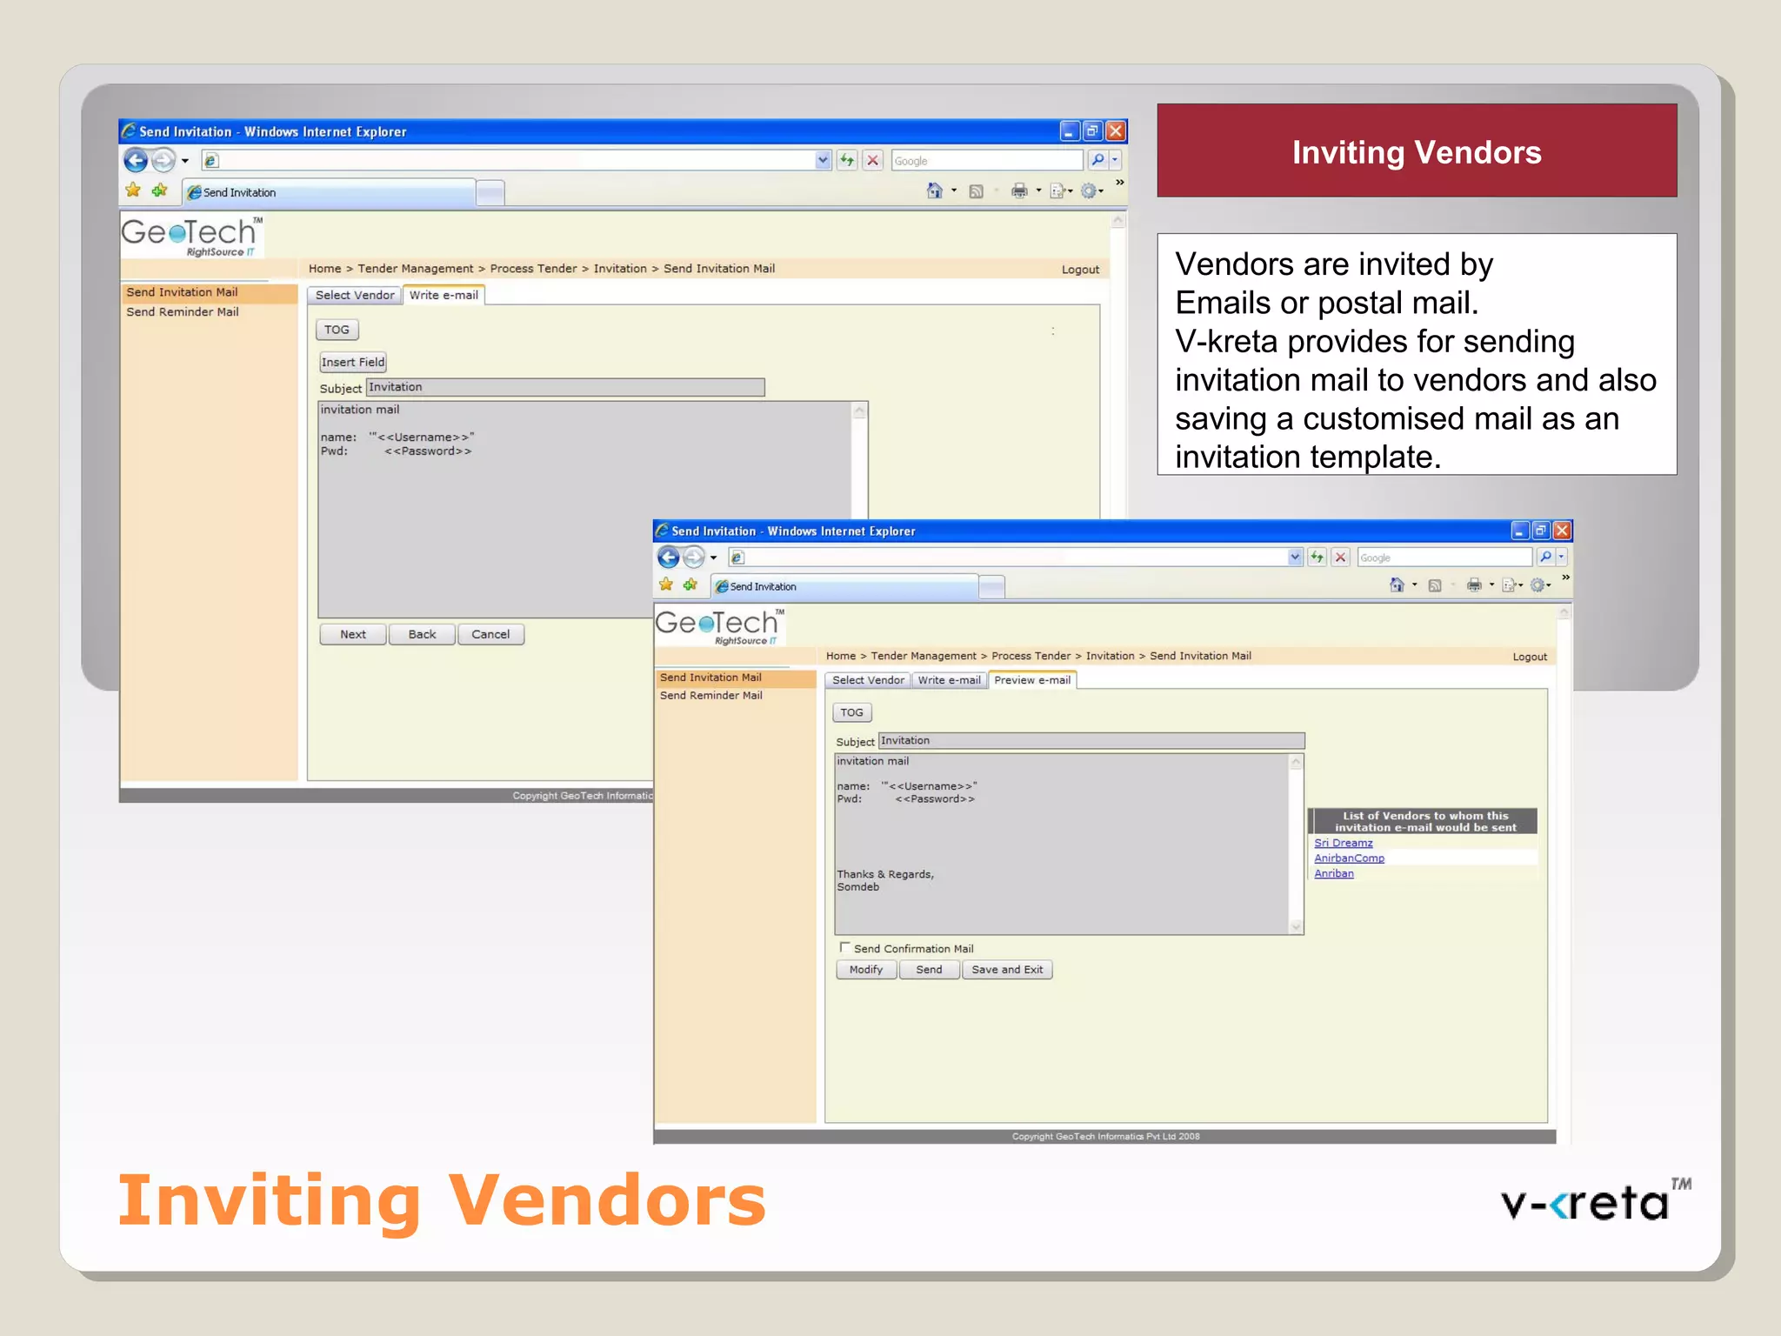
Task: Click Home icon in rear IE window
Action: pos(934,190)
